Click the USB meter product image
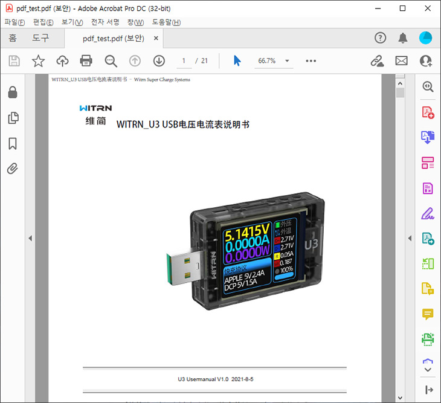Screen dimensions: 441x403 tap(245, 251)
